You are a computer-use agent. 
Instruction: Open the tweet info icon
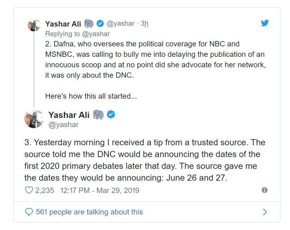[x=264, y=190]
